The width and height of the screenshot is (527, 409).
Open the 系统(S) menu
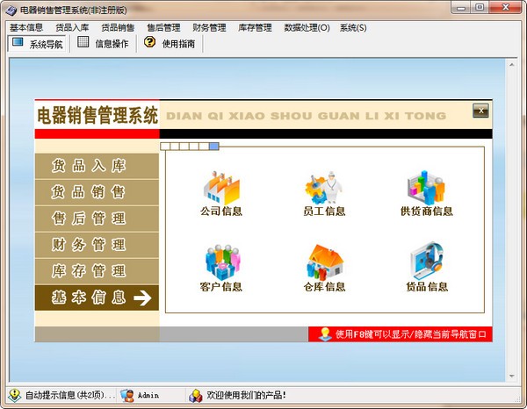[353, 27]
